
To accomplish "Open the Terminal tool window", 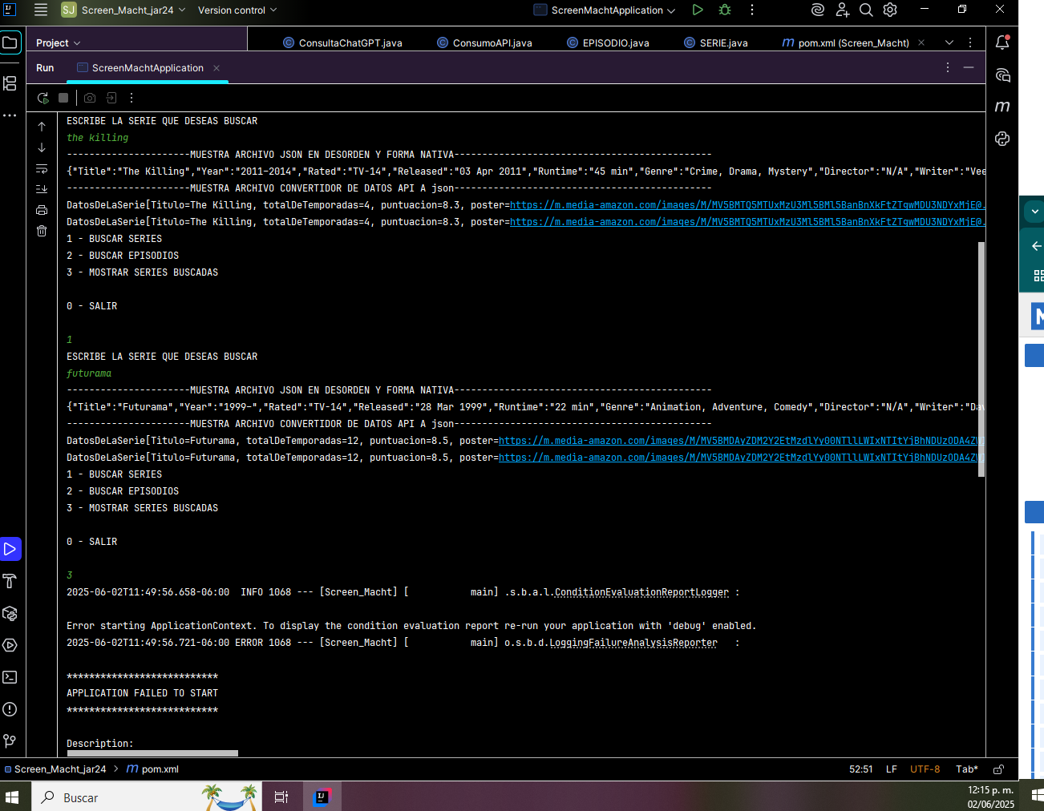I will [10, 677].
